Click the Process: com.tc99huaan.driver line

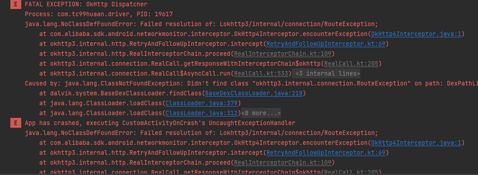[99, 14]
